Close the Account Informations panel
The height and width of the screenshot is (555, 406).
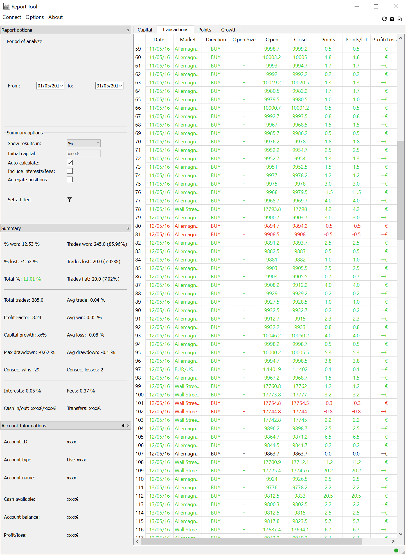click(x=128, y=426)
